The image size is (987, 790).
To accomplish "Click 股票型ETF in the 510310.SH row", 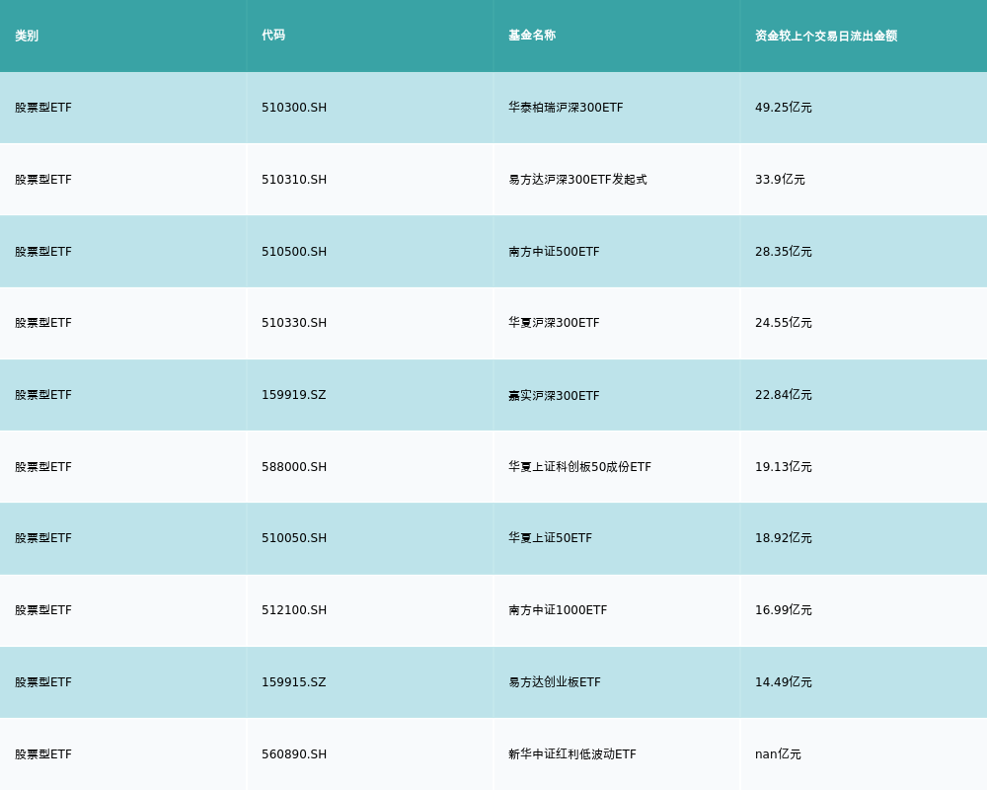I will click(43, 180).
